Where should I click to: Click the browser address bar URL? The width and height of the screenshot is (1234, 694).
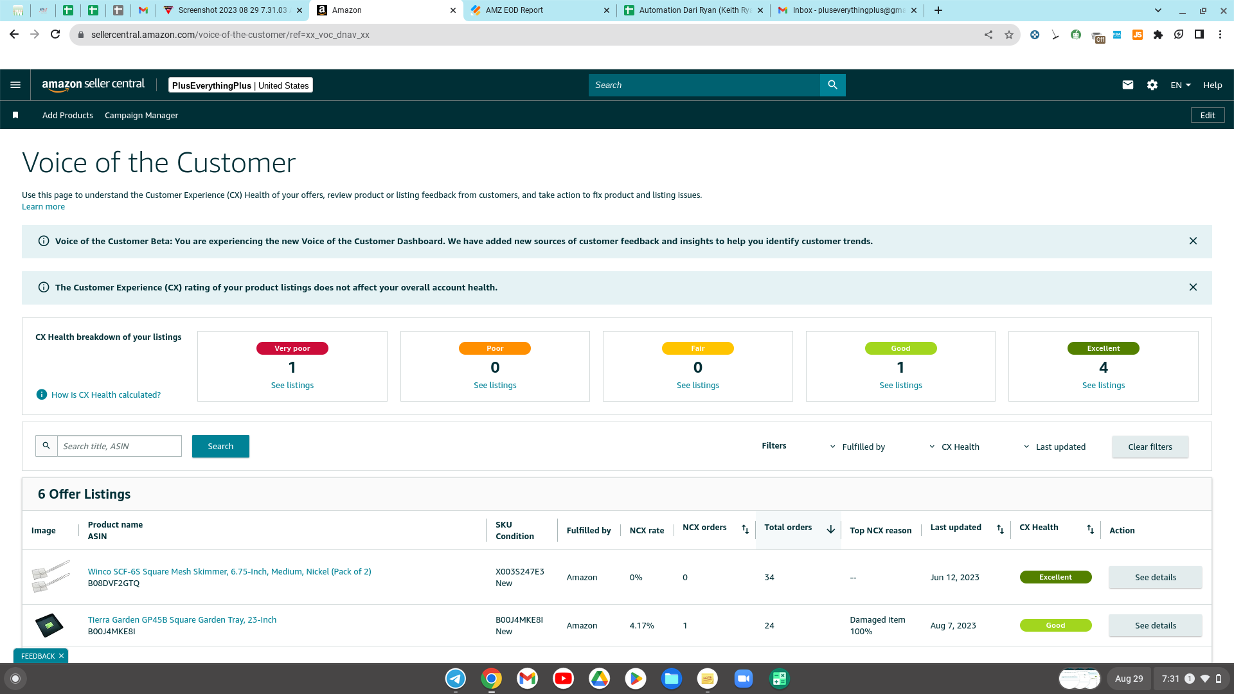tap(230, 35)
